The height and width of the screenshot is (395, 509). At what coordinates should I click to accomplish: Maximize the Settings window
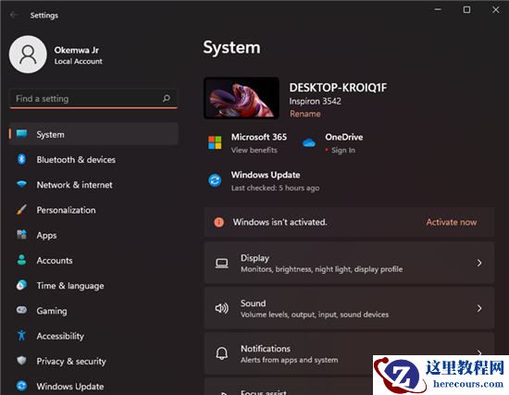pos(466,10)
